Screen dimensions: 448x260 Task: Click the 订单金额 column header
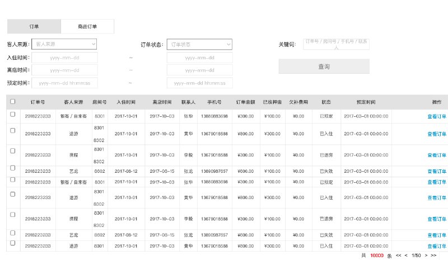245,102
